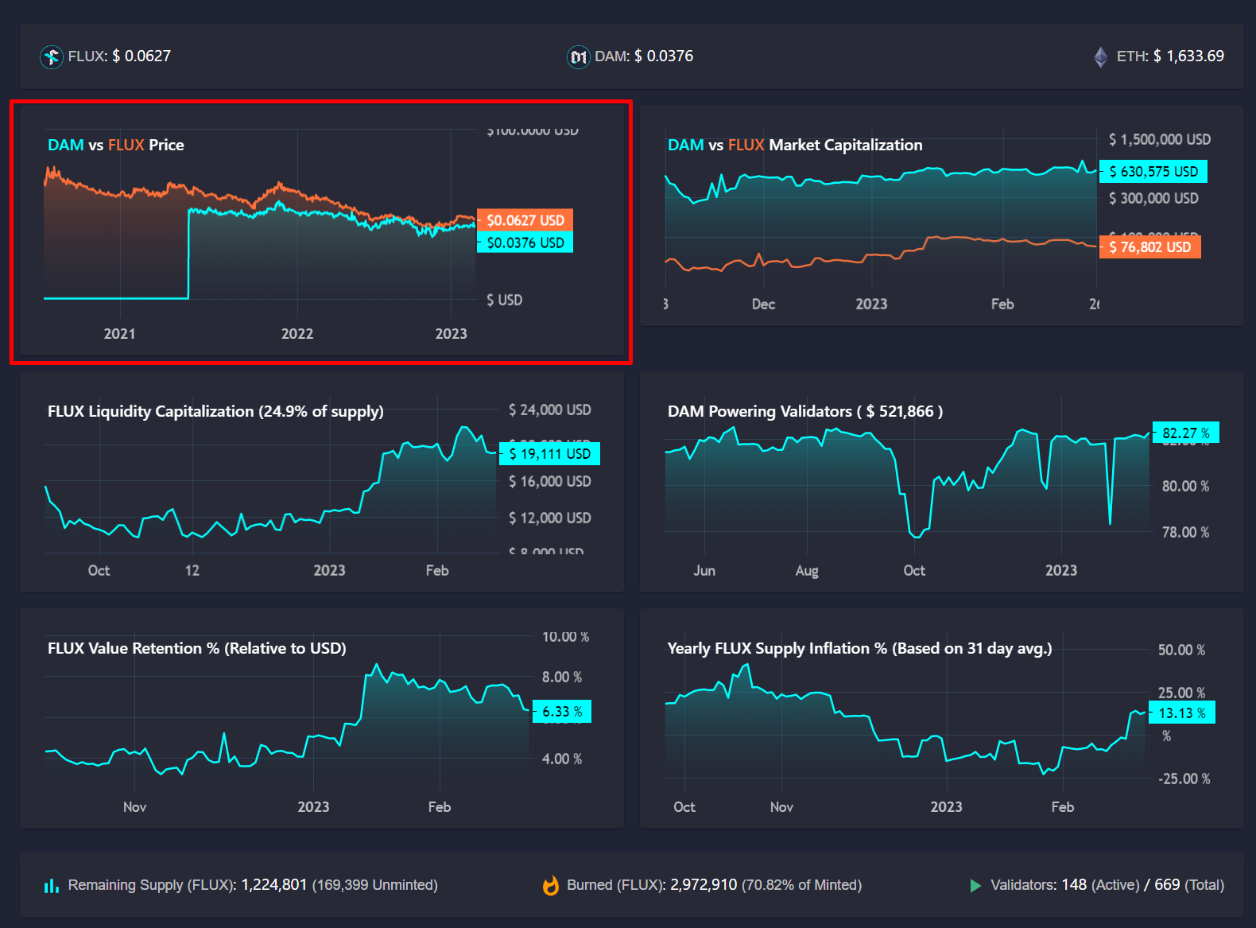Click the DAM Powering Validators chart title
The image size is (1256, 928).
[x=805, y=411]
